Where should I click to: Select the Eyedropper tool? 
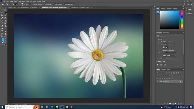[x=2, y=18]
